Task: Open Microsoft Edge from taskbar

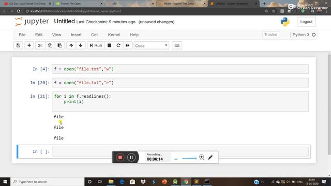Action: pos(122,181)
